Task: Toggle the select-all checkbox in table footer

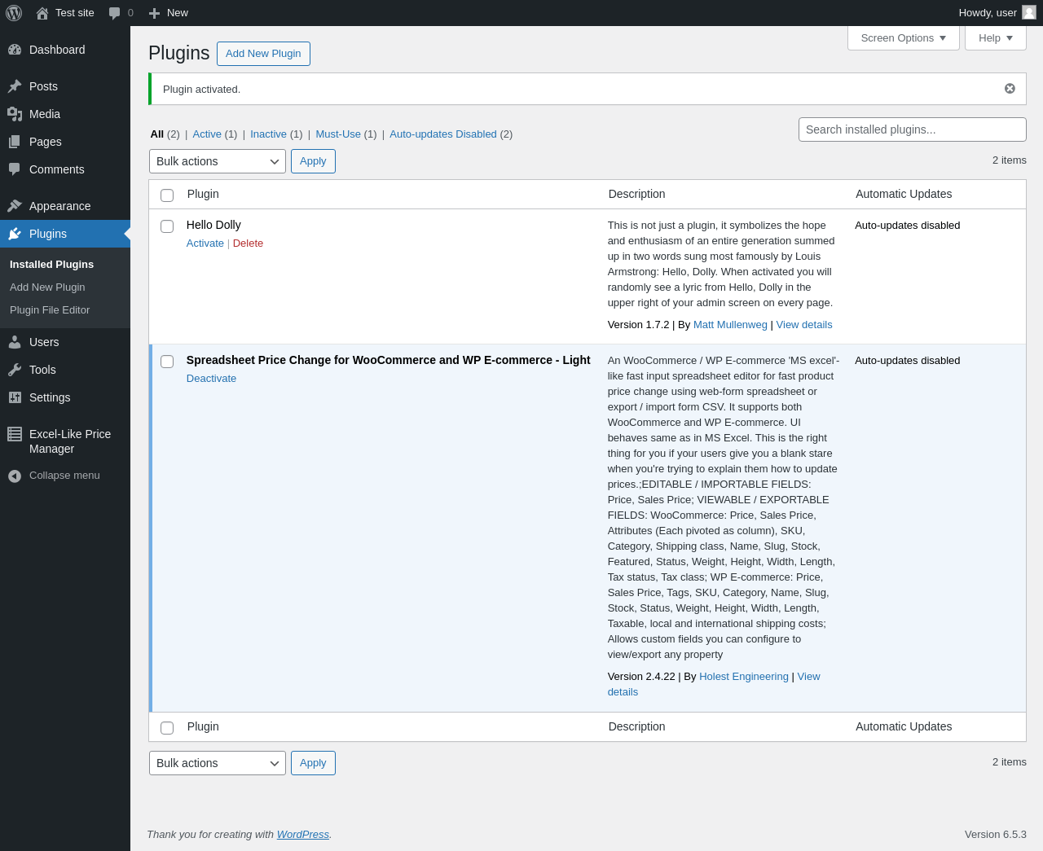Action: coord(167,728)
